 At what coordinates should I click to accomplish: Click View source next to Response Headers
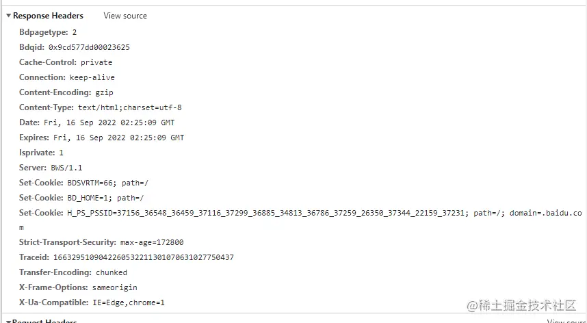[x=125, y=16]
